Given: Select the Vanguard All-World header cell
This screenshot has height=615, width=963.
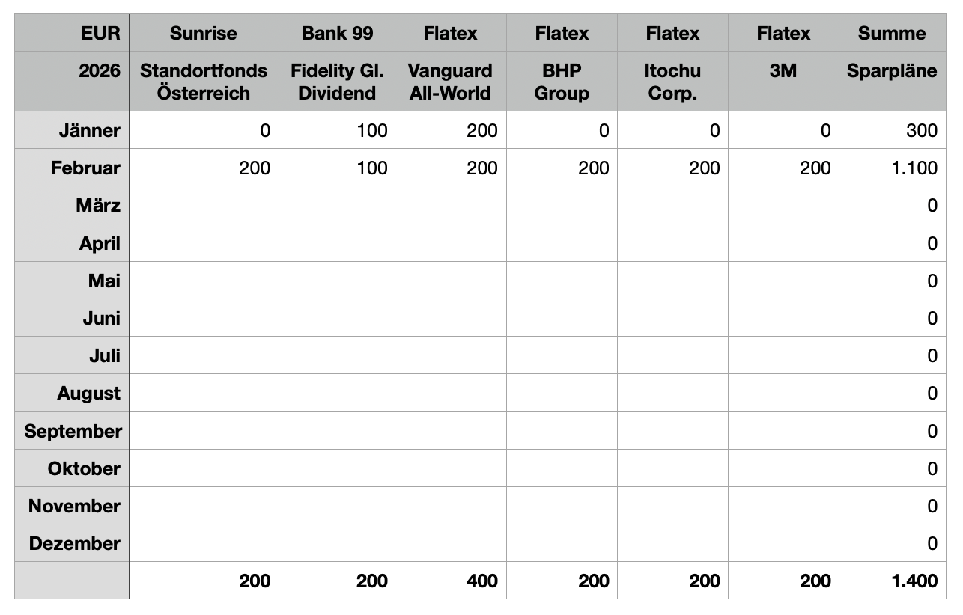Looking at the screenshot, I should coord(450,82).
